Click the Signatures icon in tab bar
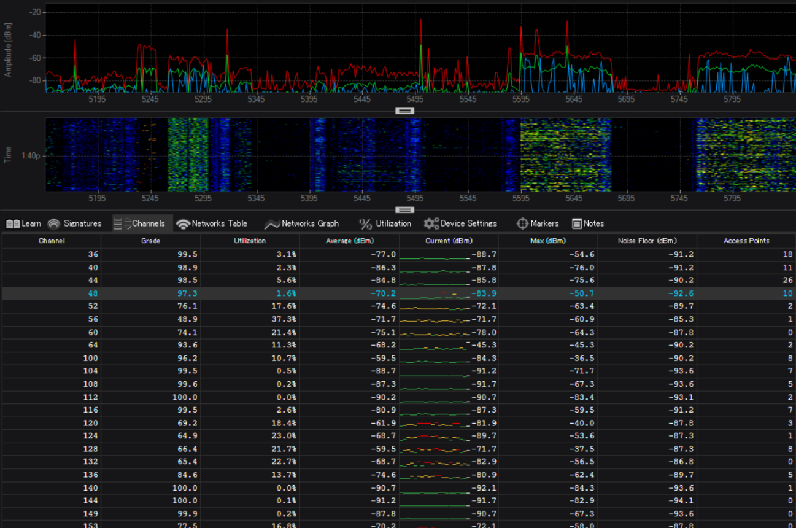Viewport: 796px width, 528px height. pos(54,223)
